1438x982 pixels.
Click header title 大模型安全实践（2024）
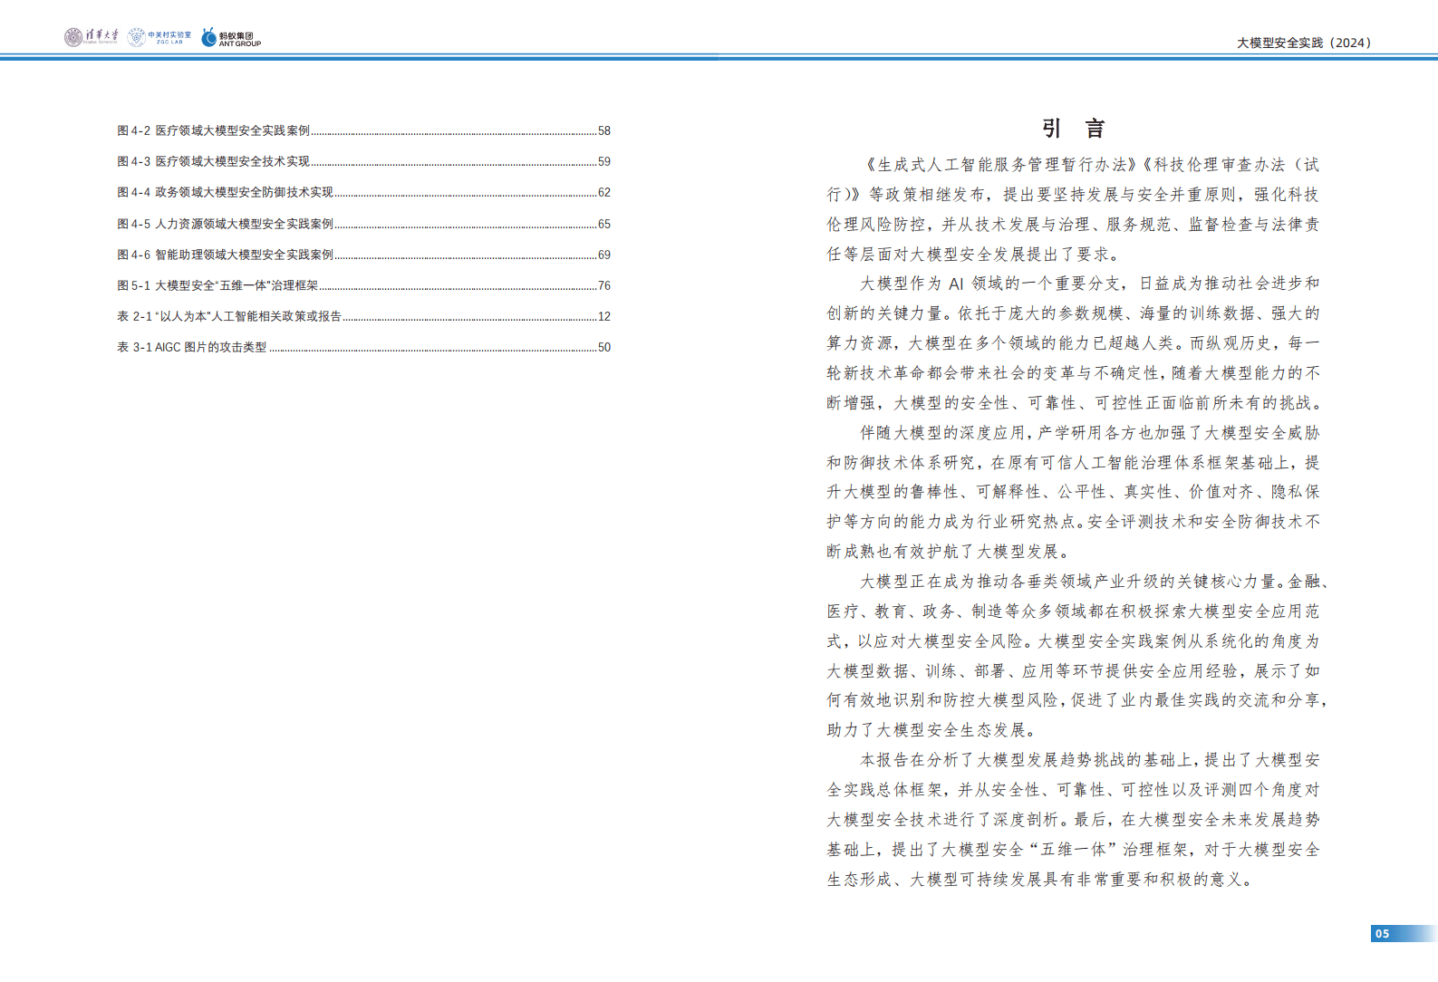pyautogui.click(x=1304, y=43)
